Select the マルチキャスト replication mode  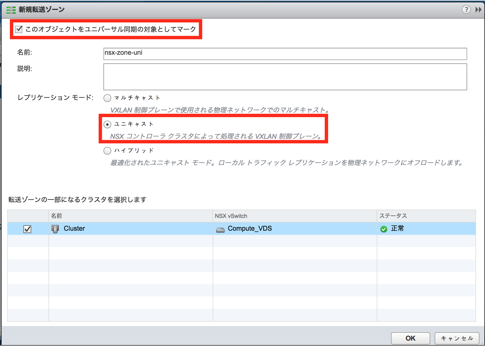[x=107, y=98]
